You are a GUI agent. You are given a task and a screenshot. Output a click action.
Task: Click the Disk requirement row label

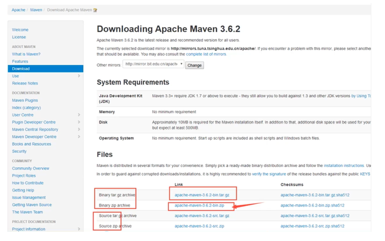point(103,122)
